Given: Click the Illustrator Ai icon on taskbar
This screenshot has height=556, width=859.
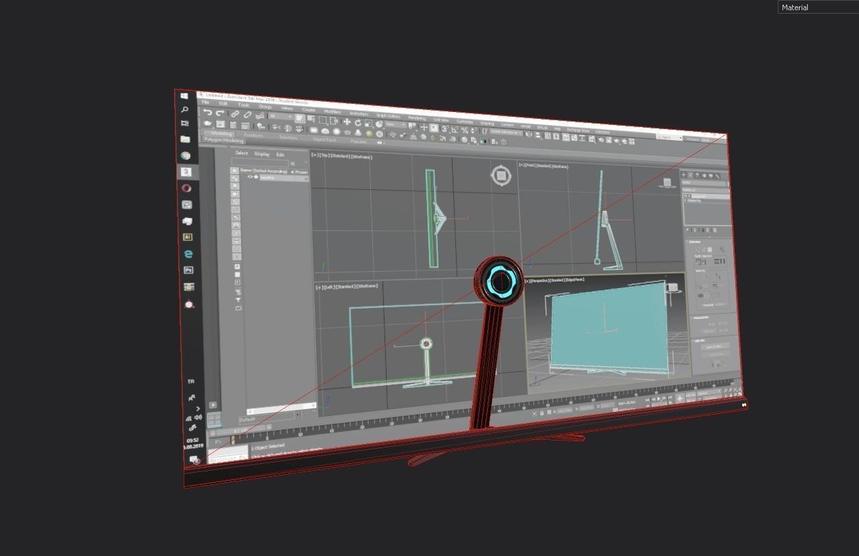Looking at the screenshot, I should pyautogui.click(x=188, y=237).
